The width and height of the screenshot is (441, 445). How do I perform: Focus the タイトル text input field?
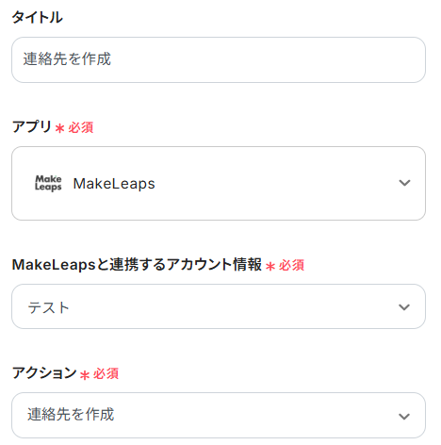[x=219, y=59]
